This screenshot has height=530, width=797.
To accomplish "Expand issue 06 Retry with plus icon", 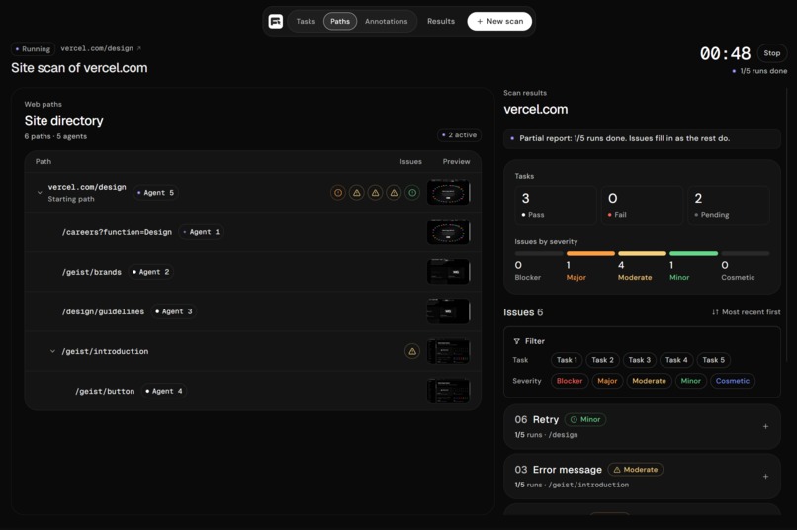I will click(765, 427).
